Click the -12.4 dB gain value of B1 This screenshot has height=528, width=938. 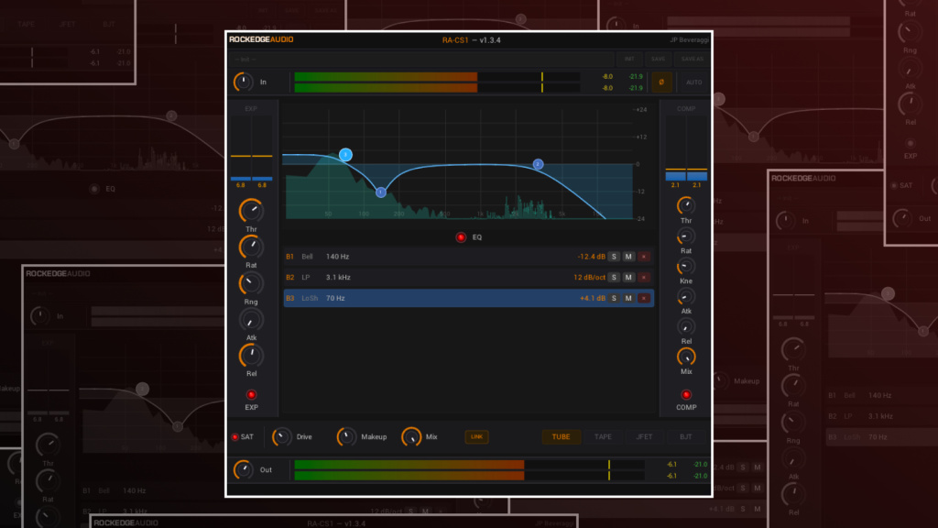coord(591,257)
